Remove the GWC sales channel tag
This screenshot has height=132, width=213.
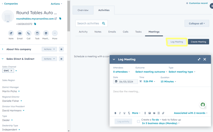(11, 71)
